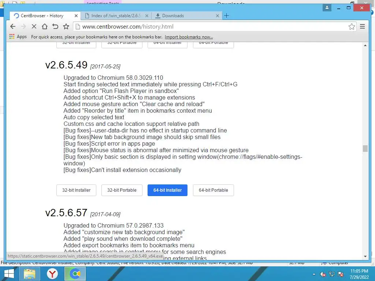Click the v2.6.5.49 version heading

point(66,65)
